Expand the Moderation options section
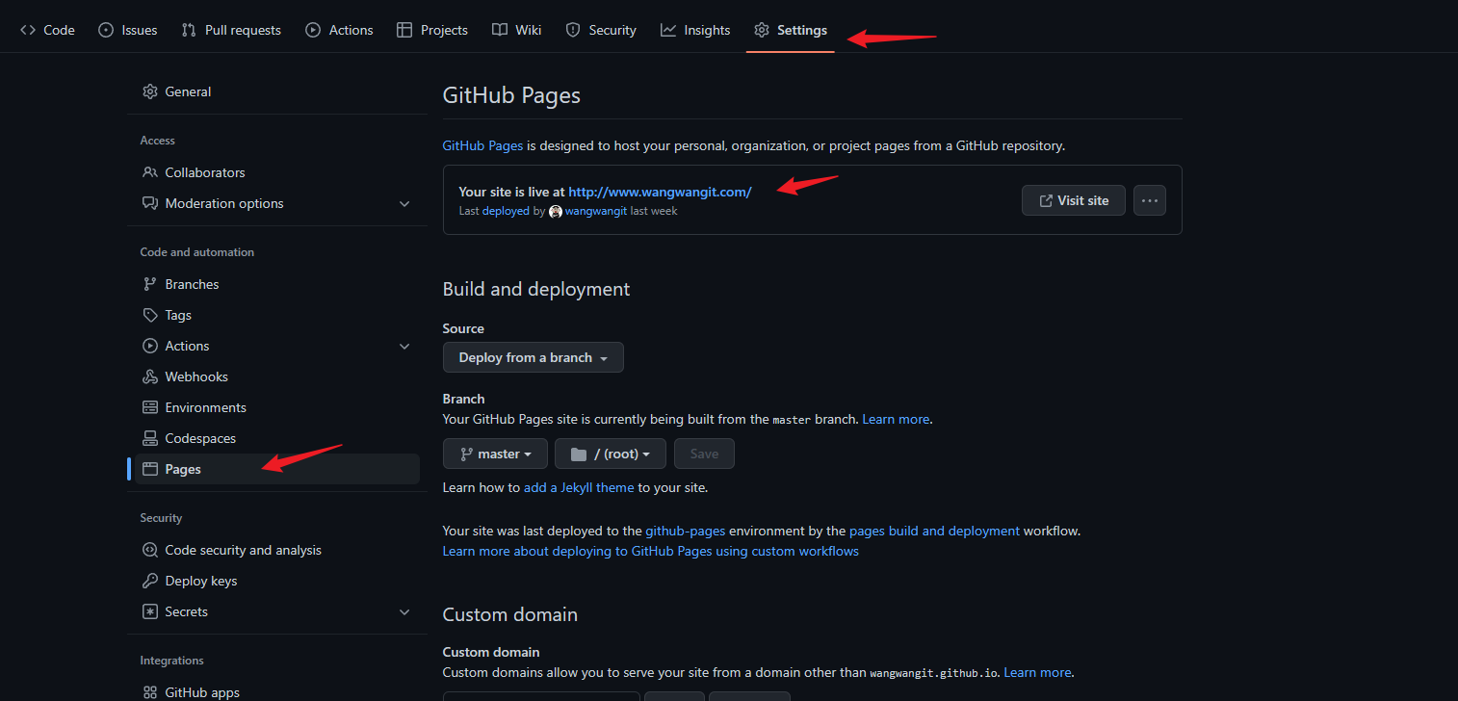The image size is (1458, 701). point(404,204)
